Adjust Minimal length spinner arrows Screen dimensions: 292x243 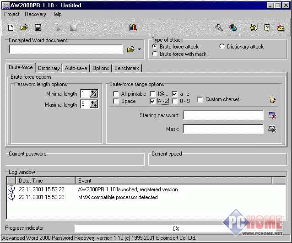click(94, 93)
